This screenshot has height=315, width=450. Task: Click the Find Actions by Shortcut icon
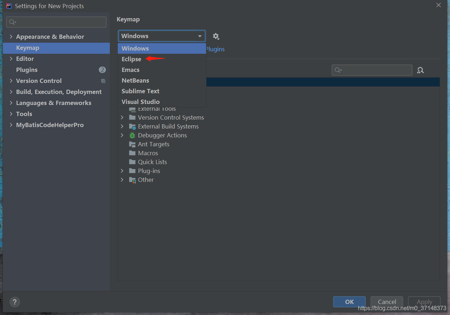click(x=420, y=70)
